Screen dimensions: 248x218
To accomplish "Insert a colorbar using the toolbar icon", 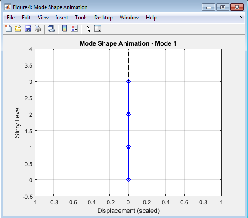I will coord(65,28).
